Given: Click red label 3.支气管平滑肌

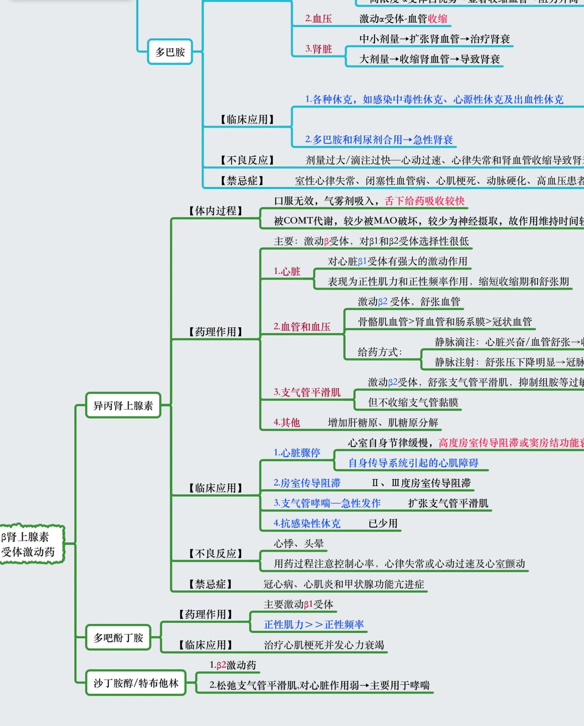Looking at the screenshot, I should tap(307, 392).
